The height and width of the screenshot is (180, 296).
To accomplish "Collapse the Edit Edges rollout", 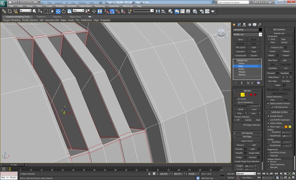I will click(x=247, y=136).
